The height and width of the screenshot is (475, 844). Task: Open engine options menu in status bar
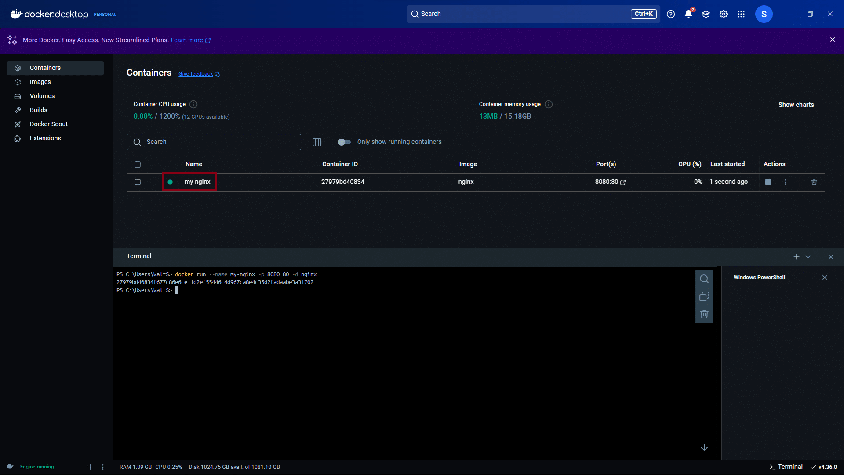[103, 467]
